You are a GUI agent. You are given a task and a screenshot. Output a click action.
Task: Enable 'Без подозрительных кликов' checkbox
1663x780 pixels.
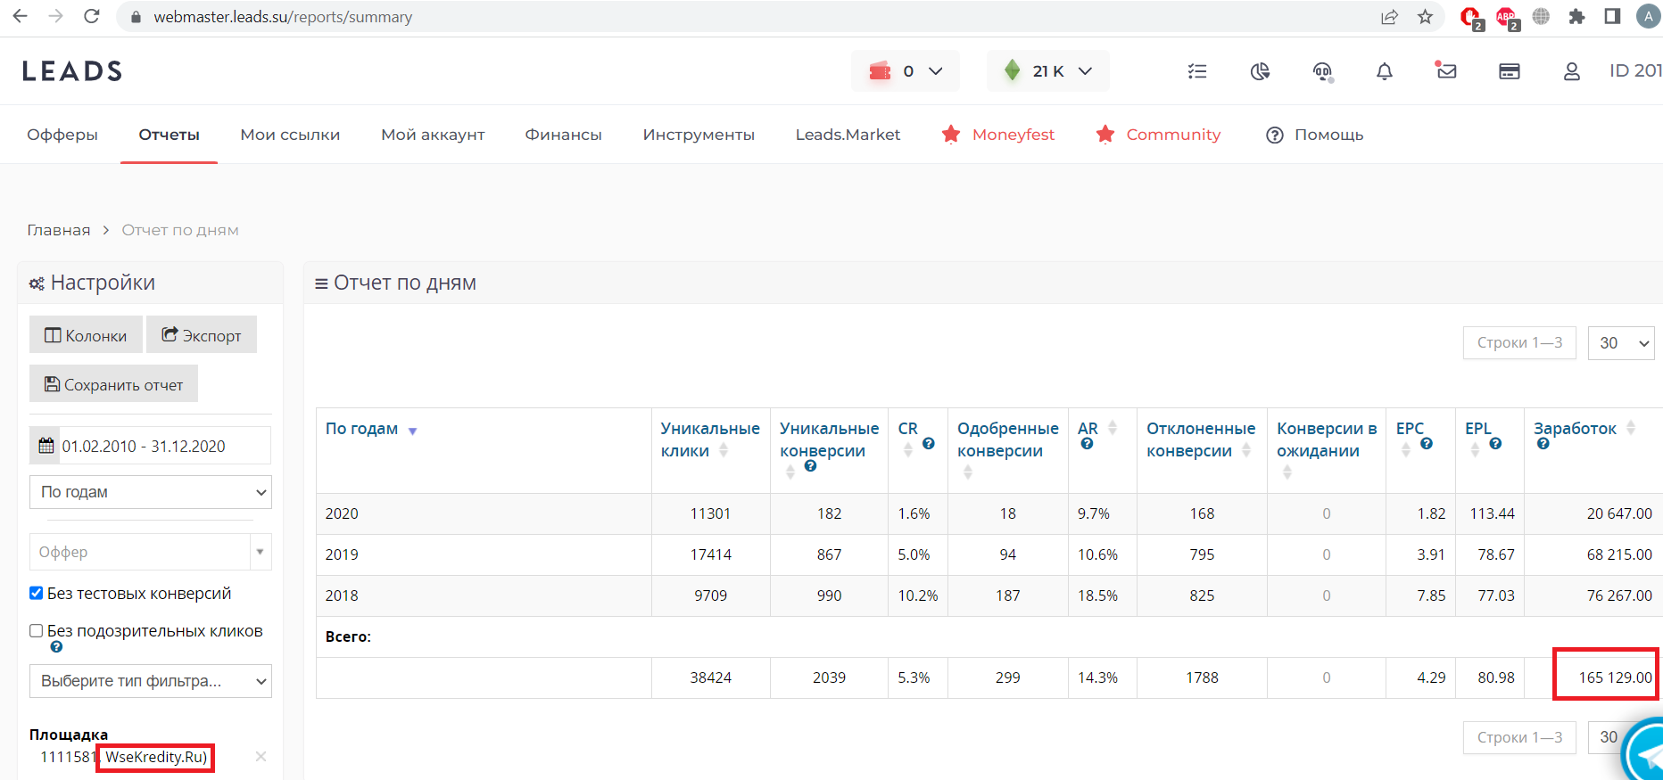pyautogui.click(x=37, y=631)
